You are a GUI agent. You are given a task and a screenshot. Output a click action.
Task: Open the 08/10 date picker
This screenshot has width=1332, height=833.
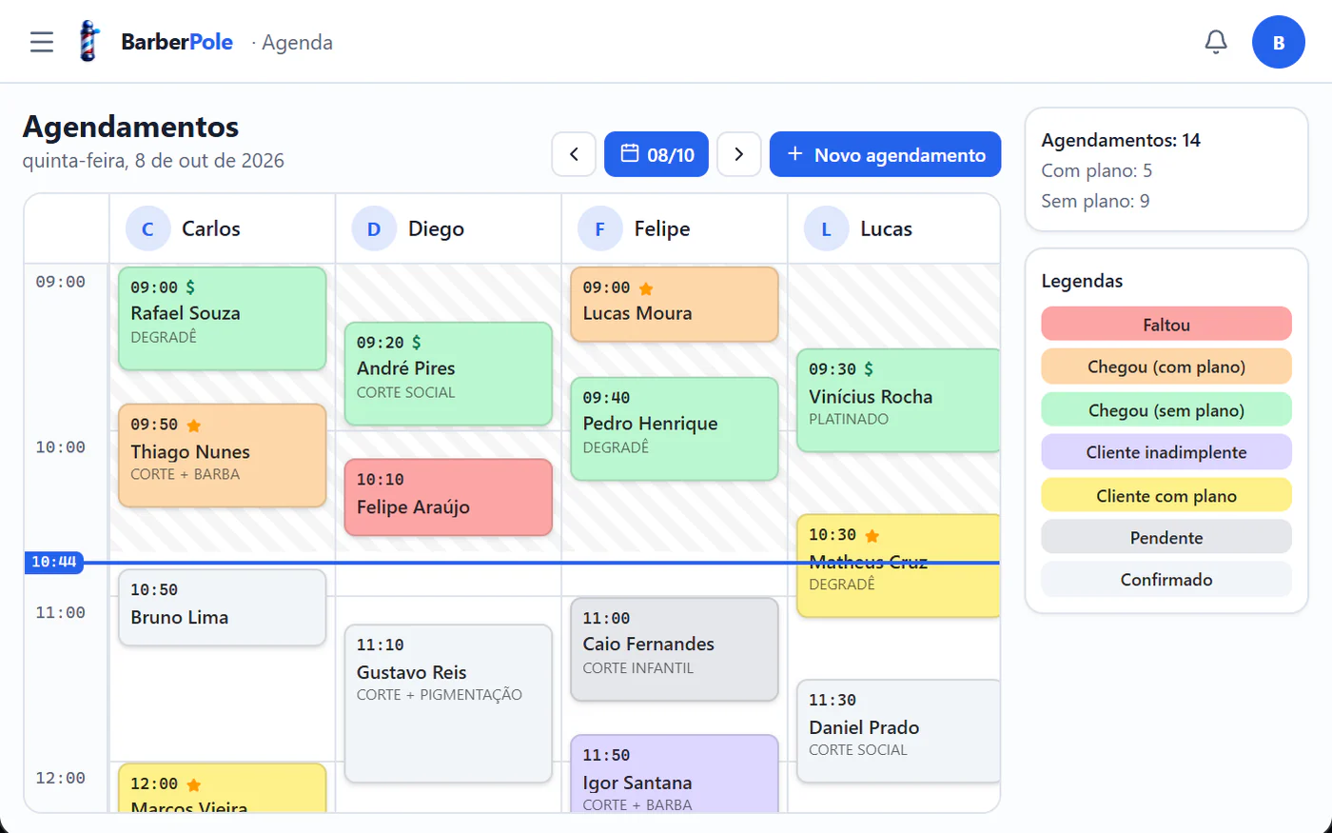[x=656, y=154]
